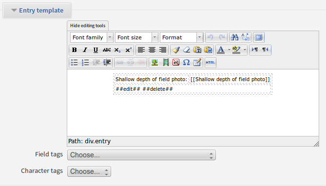Open the text color dropdown arrow

(229, 50)
